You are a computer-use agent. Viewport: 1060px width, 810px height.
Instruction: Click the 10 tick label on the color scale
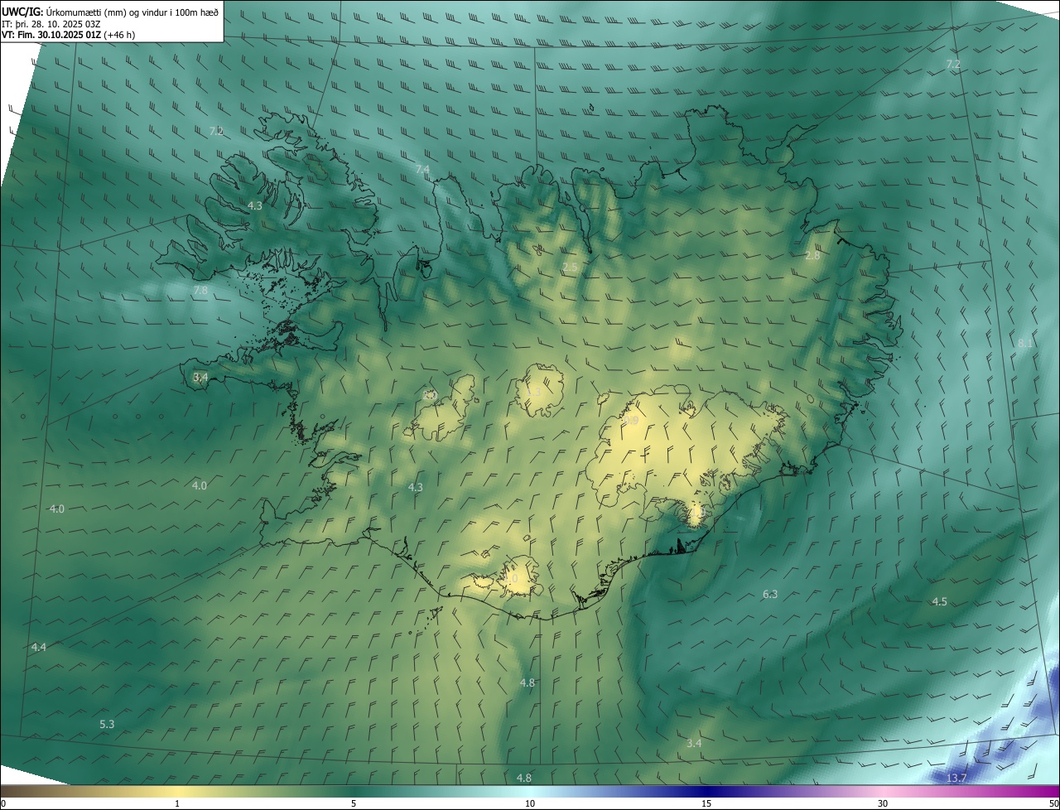point(530,804)
